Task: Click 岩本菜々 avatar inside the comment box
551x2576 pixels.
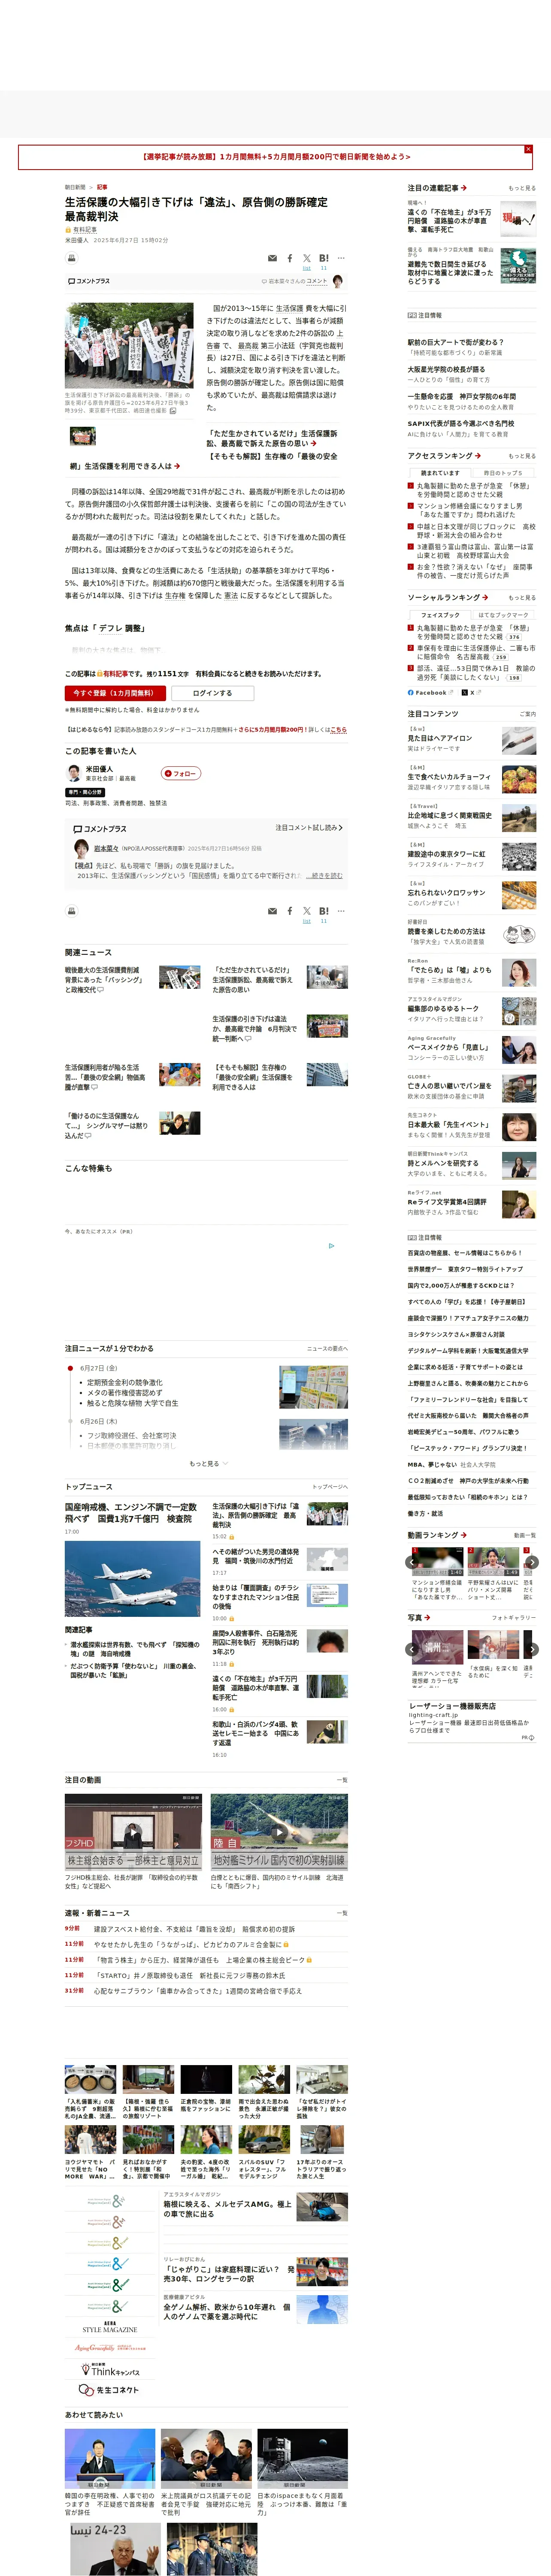Action: tap(82, 848)
